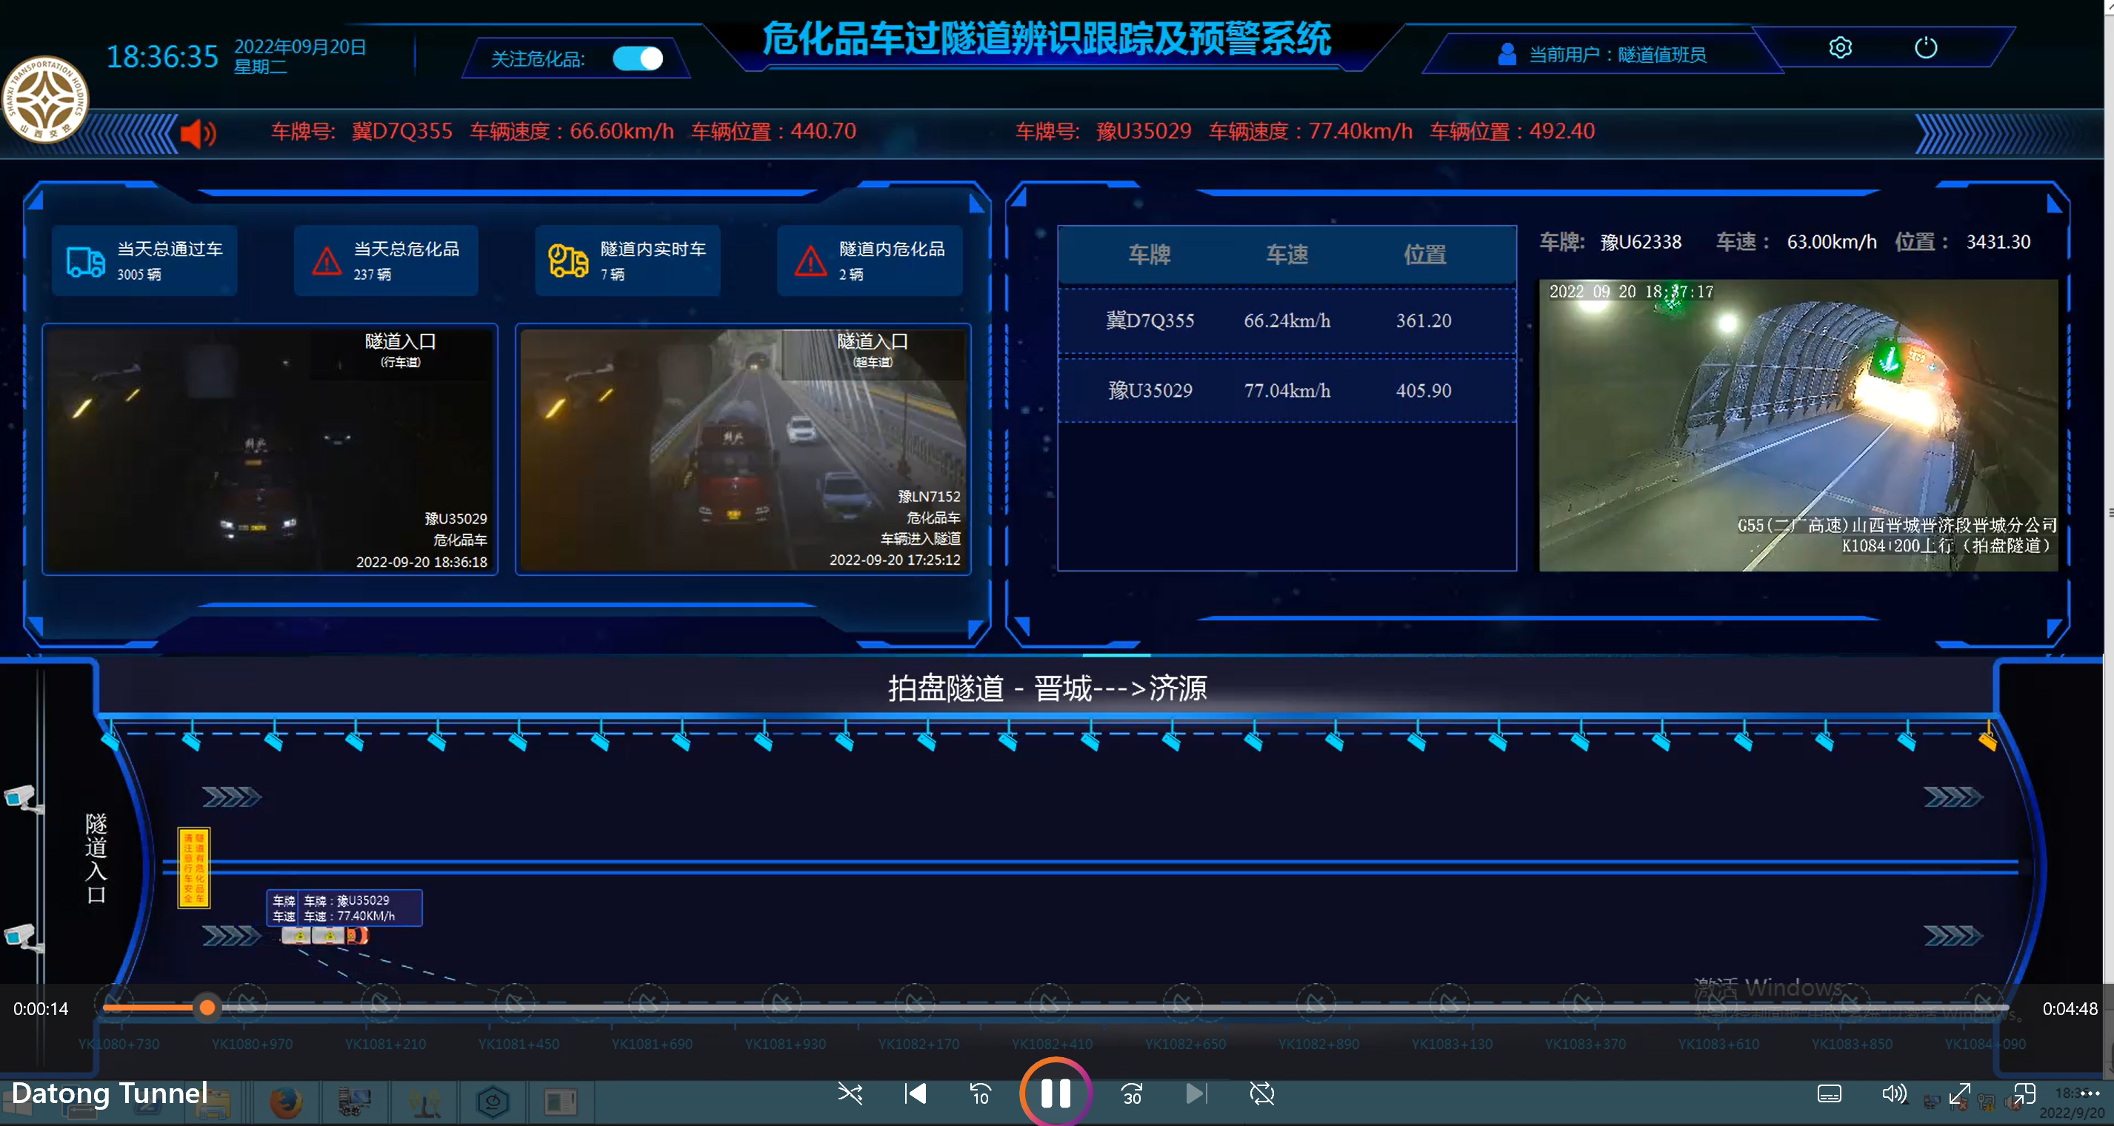Open the 超车道 tunnel entrance snapshot

tap(744, 449)
